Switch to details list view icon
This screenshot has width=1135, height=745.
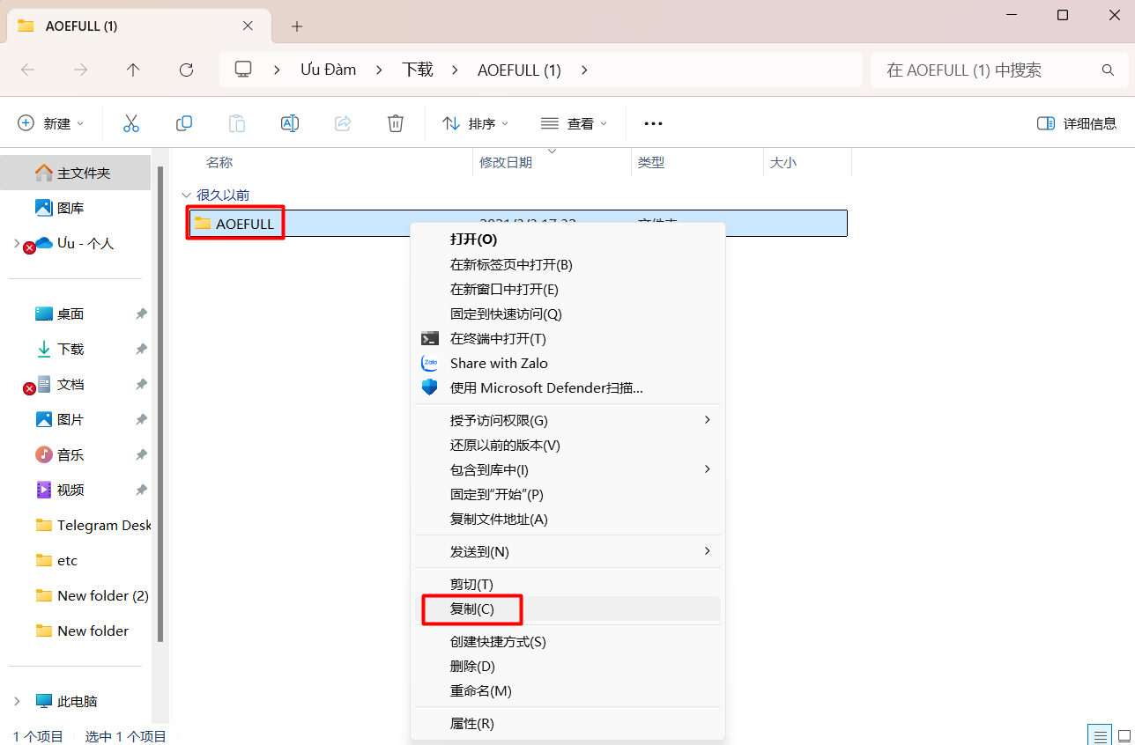pos(1099,735)
